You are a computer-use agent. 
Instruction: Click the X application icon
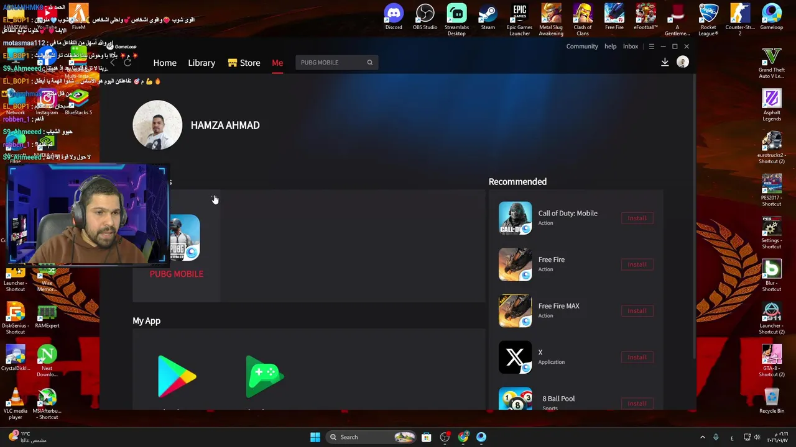pyautogui.click(x=515, y=357)
